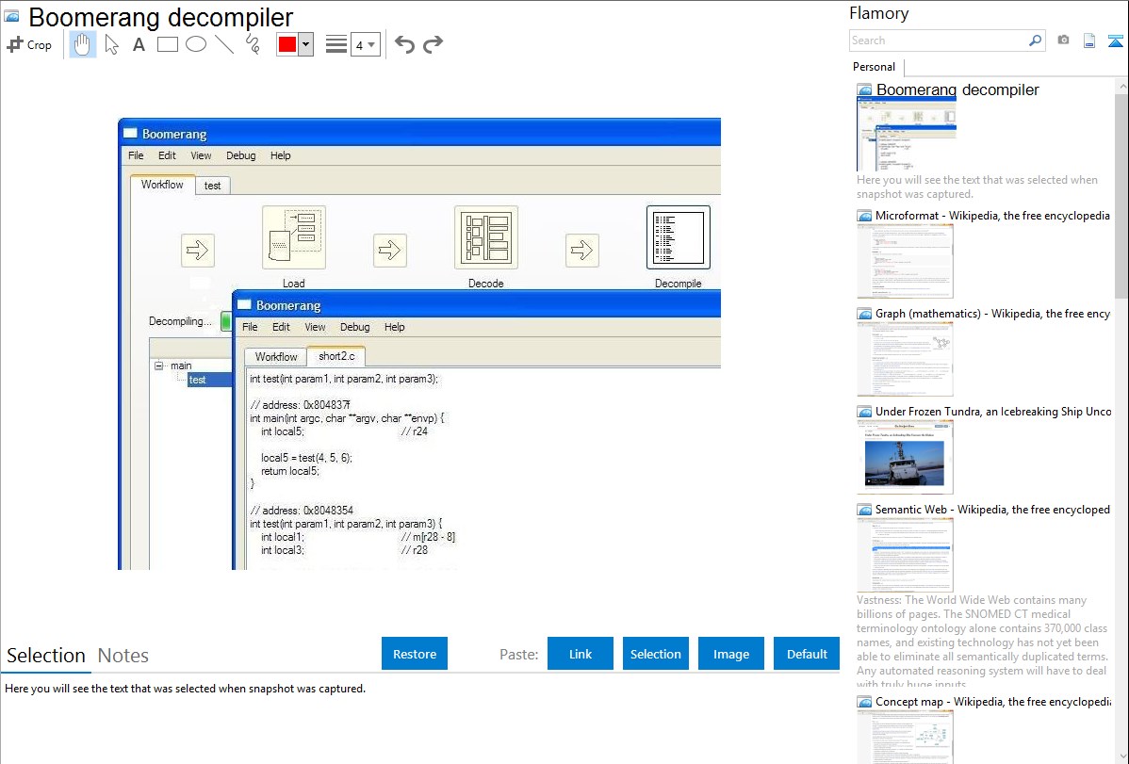Click arrow between Decode and Decompile
The height and width of the screenshot is (764, 1129).
click(582, 251)
